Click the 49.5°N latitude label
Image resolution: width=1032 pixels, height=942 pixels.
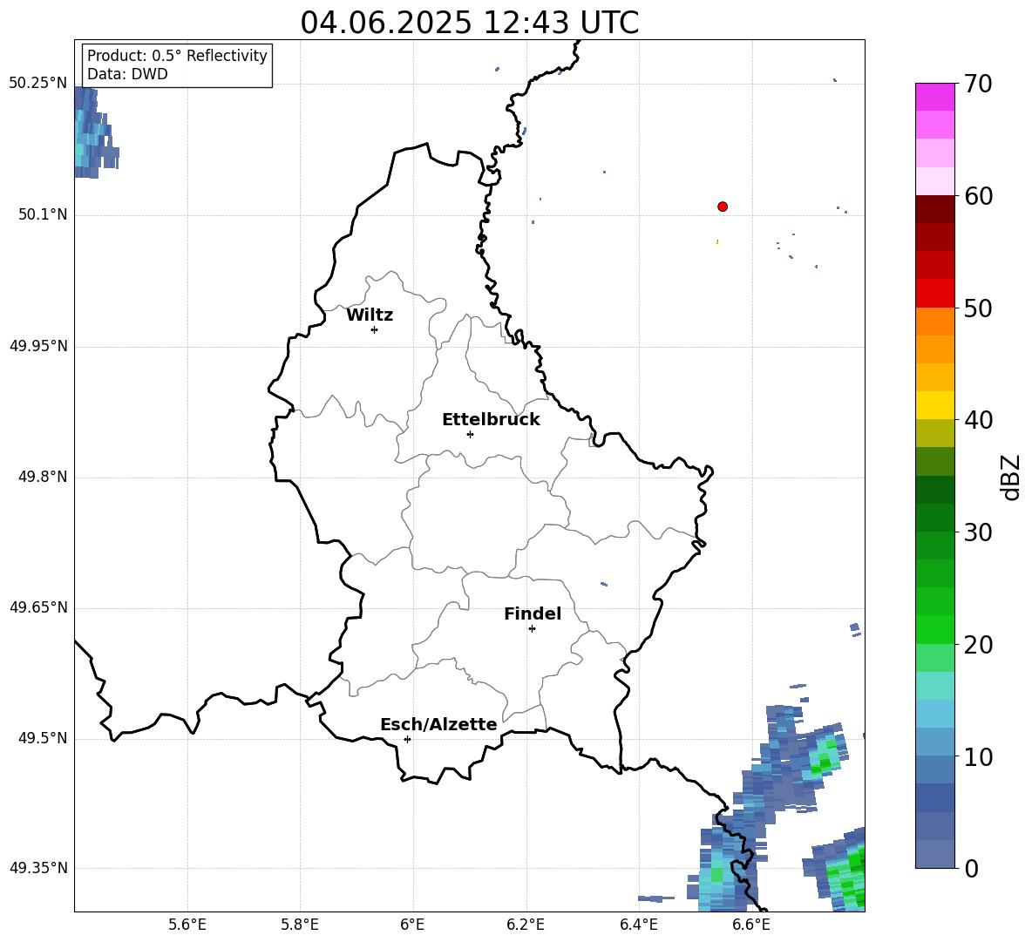43,738
